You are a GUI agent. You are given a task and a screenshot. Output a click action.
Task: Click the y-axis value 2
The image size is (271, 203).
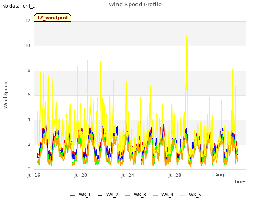(29, 144)
